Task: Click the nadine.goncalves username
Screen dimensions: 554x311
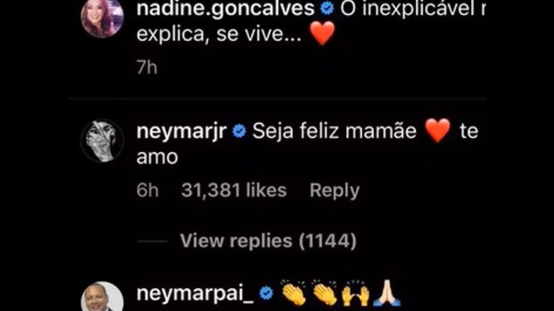Action: [225, 9]
